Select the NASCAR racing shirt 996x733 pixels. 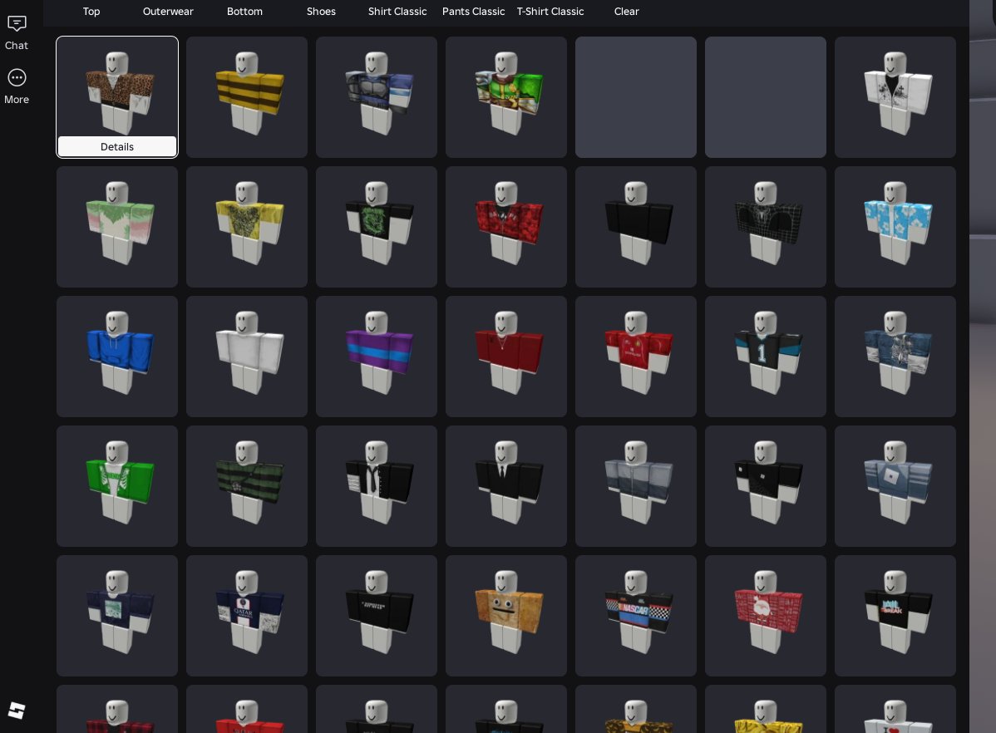coord(636,616)
